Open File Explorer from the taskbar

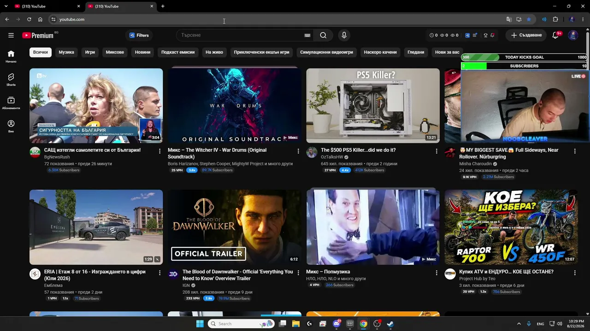[x=295, y=324]
